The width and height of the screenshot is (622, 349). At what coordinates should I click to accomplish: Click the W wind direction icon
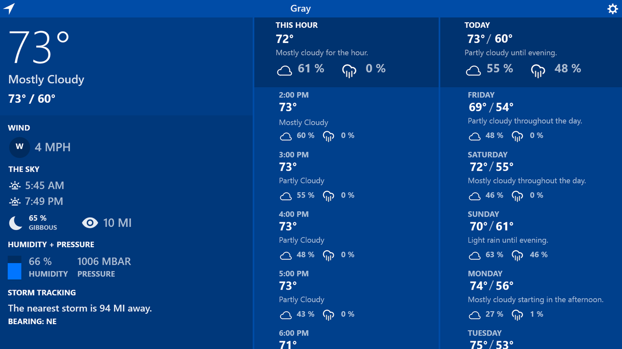19,147
